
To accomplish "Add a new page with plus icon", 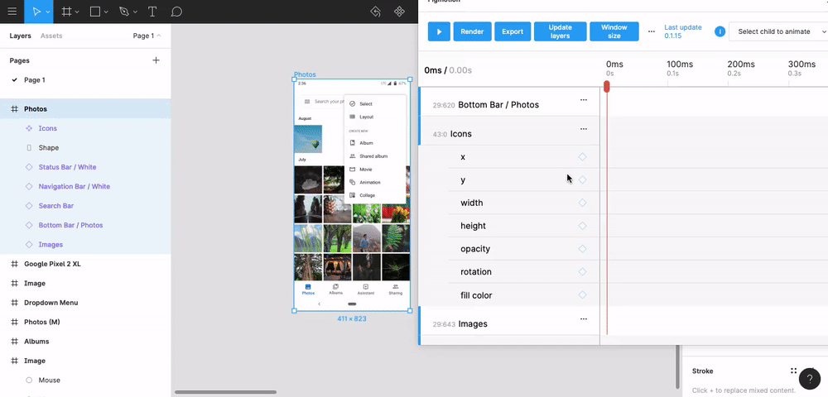I will [x=156, y=60].
